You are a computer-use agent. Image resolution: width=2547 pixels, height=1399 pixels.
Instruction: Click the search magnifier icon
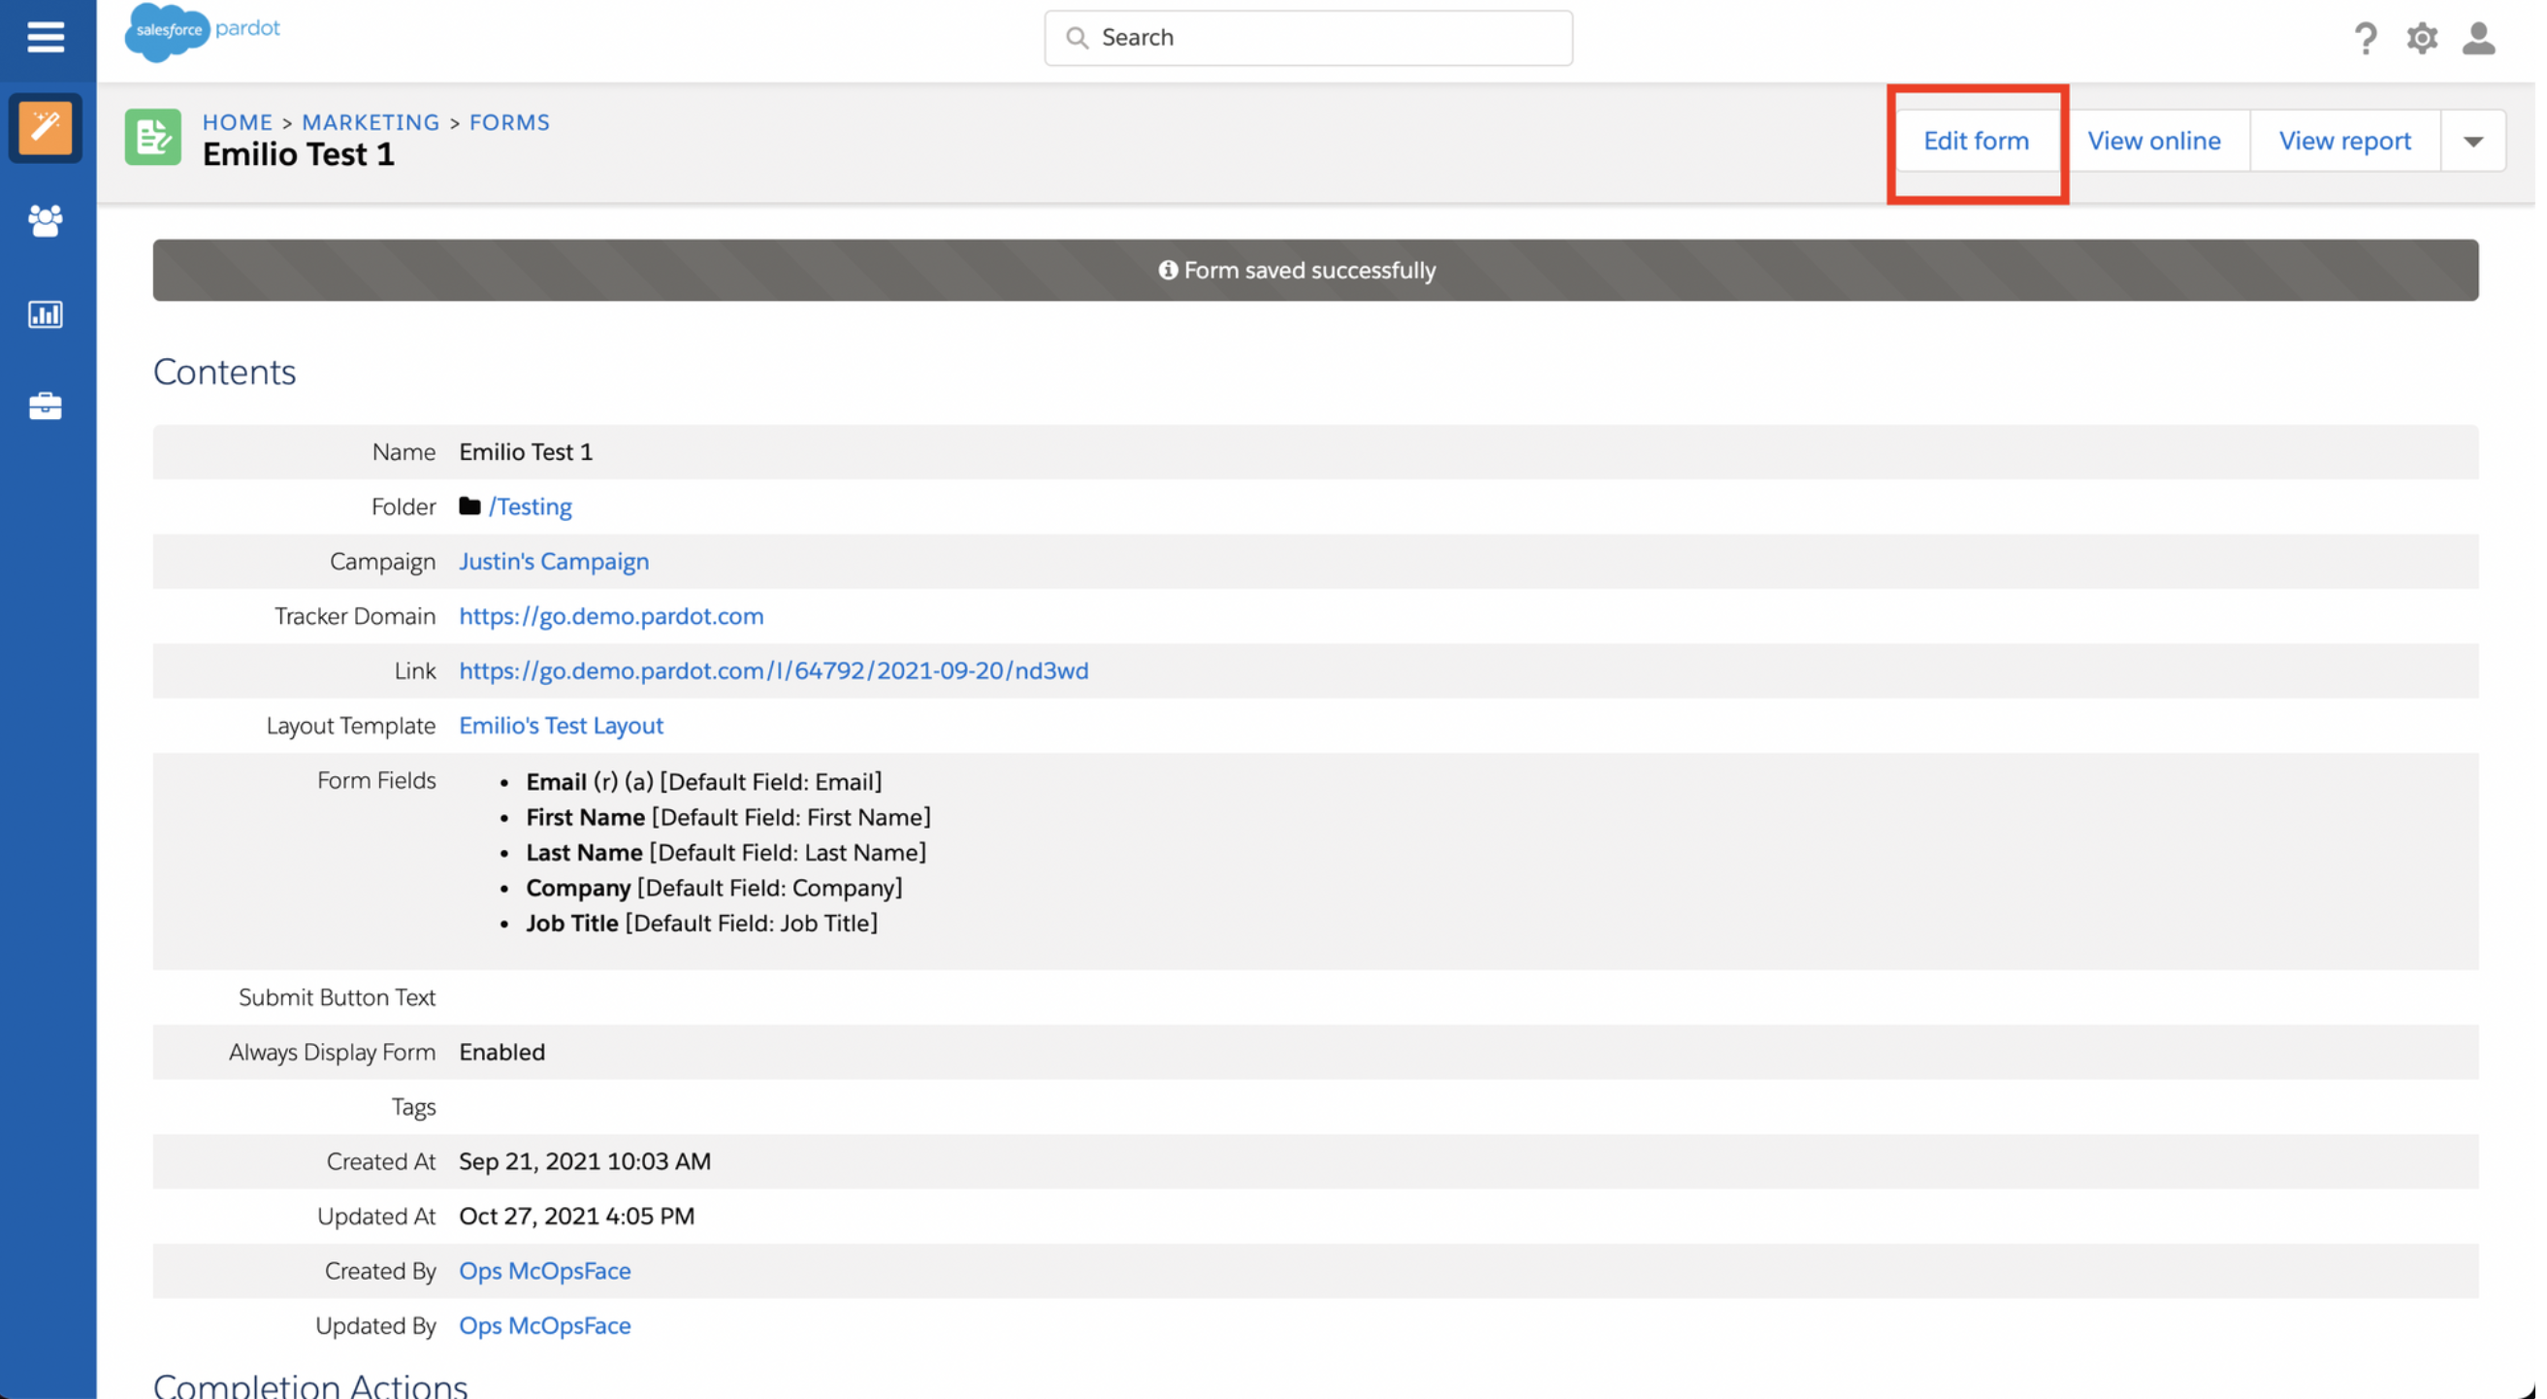1077,38
